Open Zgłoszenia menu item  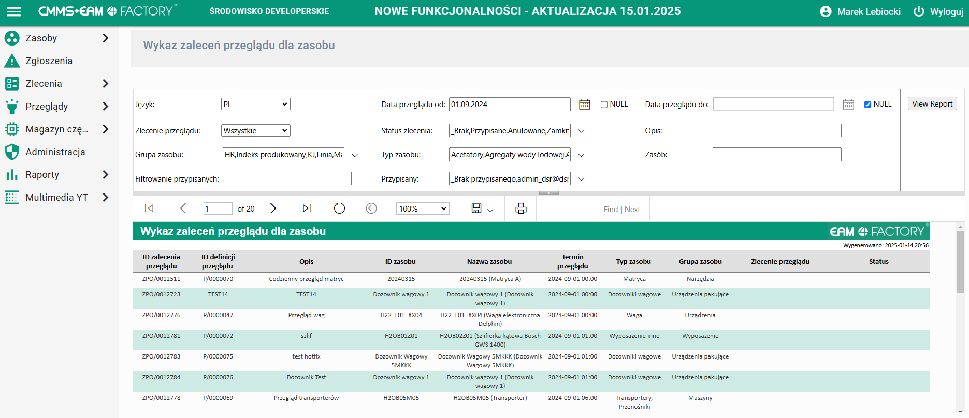49,61
